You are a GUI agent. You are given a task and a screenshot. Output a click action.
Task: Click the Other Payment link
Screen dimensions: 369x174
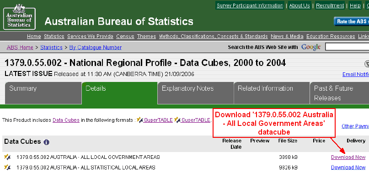[355, 126]
